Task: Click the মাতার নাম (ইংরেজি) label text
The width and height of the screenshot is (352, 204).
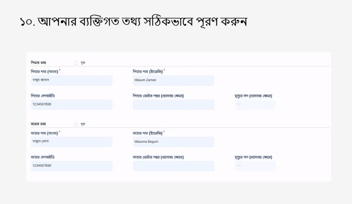Action: (147, 133)
